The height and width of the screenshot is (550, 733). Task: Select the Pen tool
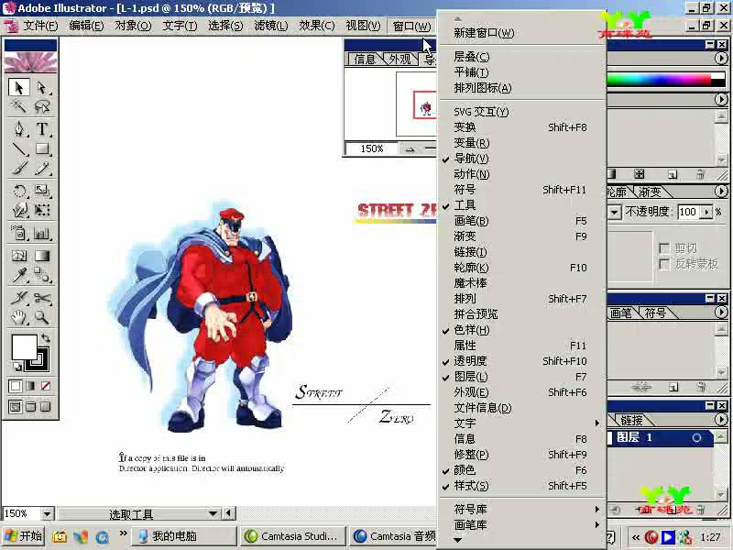pos(18,128)
